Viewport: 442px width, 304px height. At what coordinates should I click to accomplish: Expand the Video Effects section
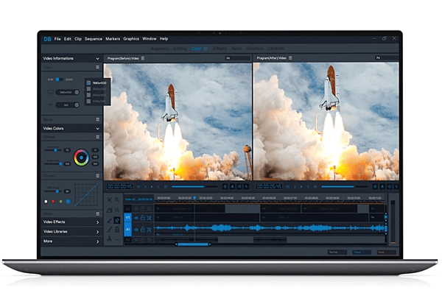[97, 222]
